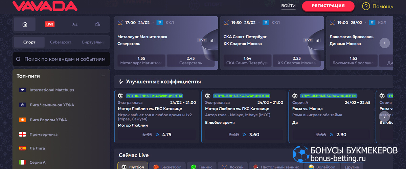This screenshot has width=406, height=169.
Task: Open Рома vs. Монца match title
Action: point(308,108)
